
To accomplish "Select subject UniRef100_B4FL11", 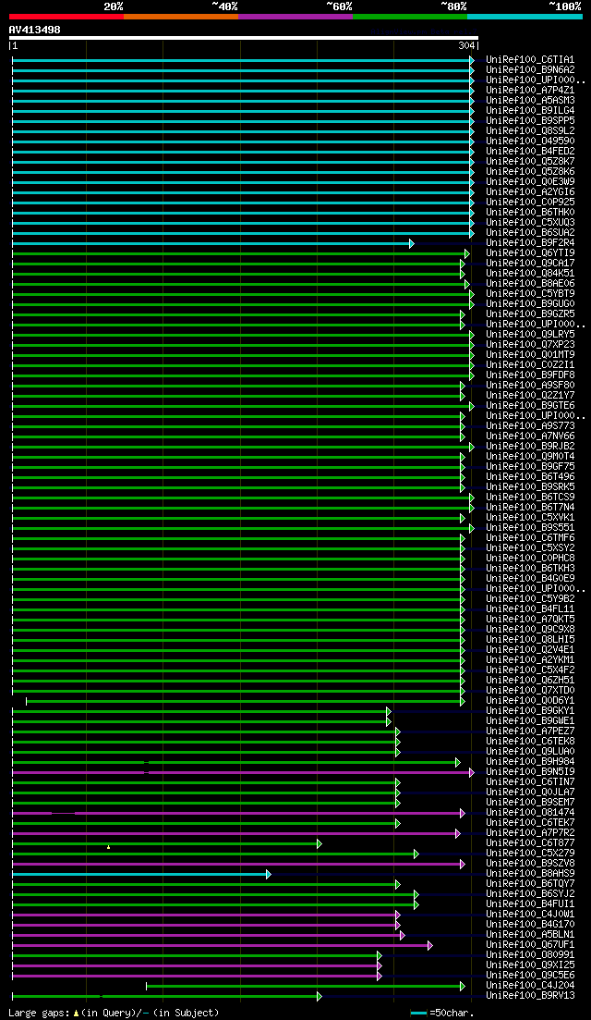I will click(530, 609).
